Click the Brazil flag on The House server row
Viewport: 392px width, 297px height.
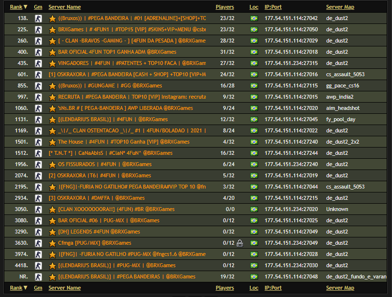coord(254,142)
